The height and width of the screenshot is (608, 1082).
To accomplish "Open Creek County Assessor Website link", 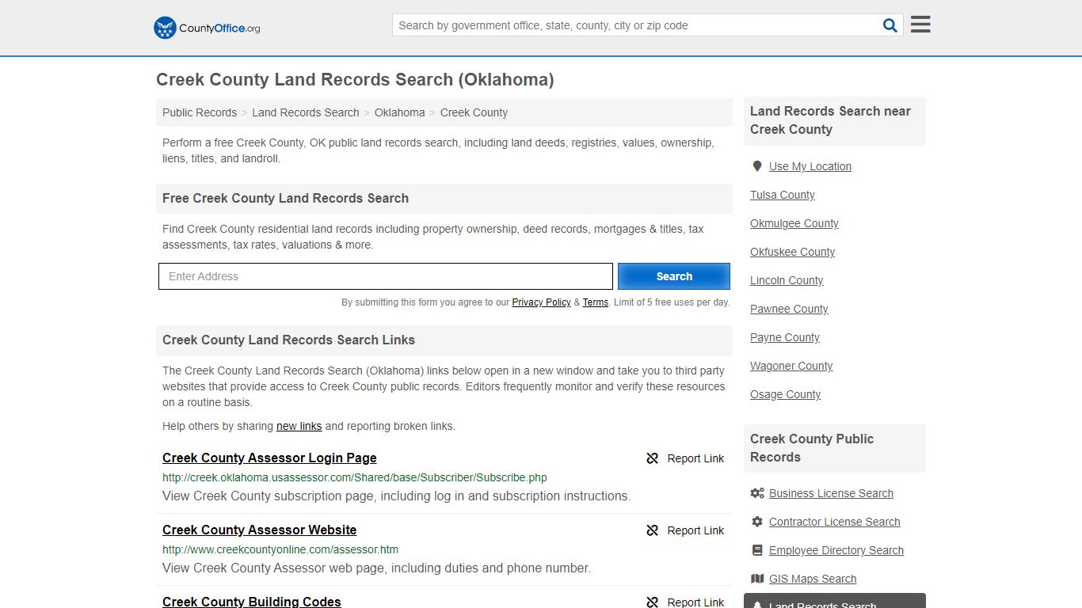I will [x=260, y=530].
